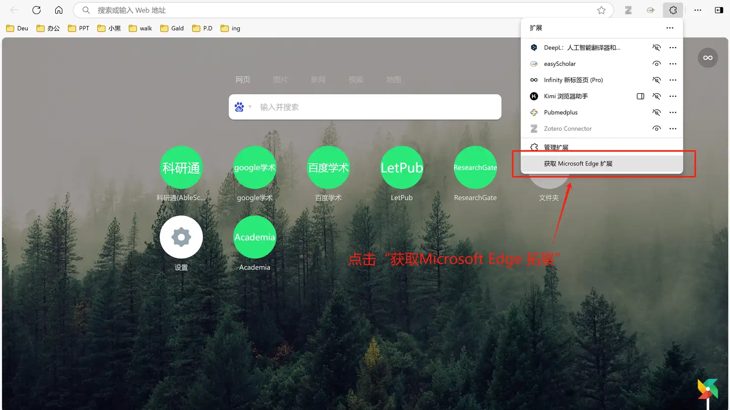
Task: Click the Extensions puzzle icon in toolbar
Action: [673, 10]
